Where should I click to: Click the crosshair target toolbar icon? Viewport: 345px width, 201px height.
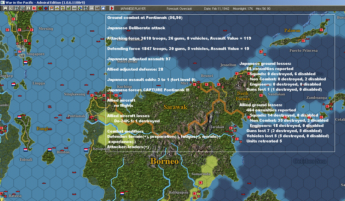tap(86, 8)
